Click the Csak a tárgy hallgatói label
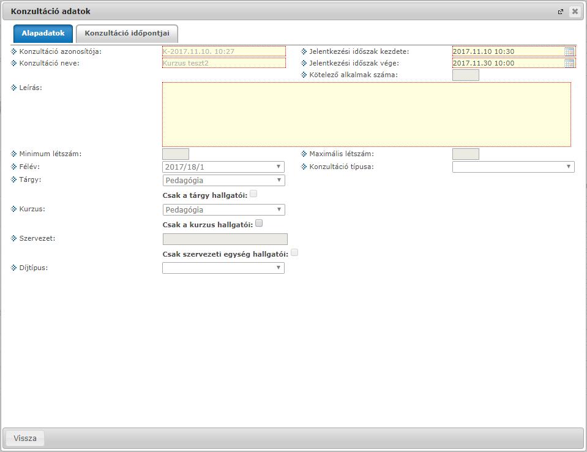 [x=205, y=195]
